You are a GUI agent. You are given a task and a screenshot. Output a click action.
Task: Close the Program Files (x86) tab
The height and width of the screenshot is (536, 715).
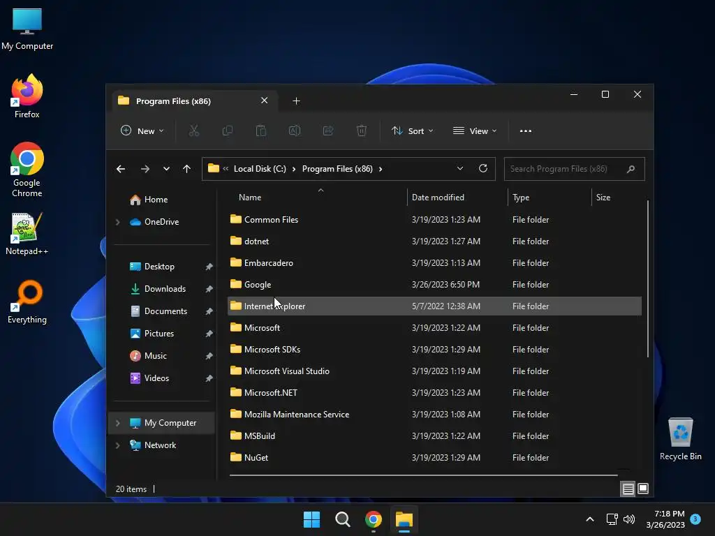[x=264, y=100]
